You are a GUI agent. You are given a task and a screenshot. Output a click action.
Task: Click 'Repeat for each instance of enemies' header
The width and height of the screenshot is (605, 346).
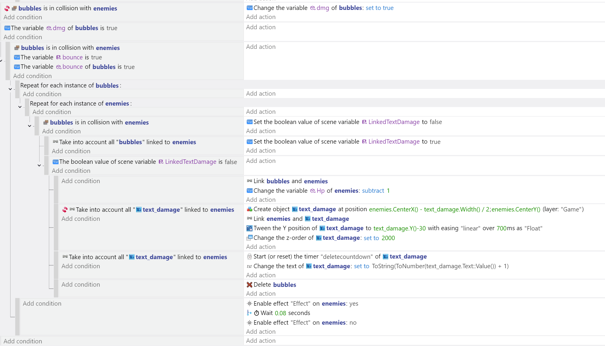pyautogui.click(x=81, y=104)
